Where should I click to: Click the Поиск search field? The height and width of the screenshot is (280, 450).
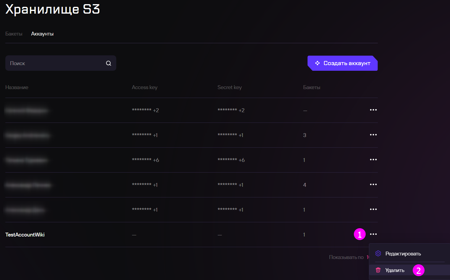[61, 63]
